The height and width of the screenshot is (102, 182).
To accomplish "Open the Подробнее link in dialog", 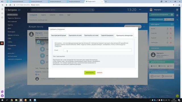I will point(58,46).
